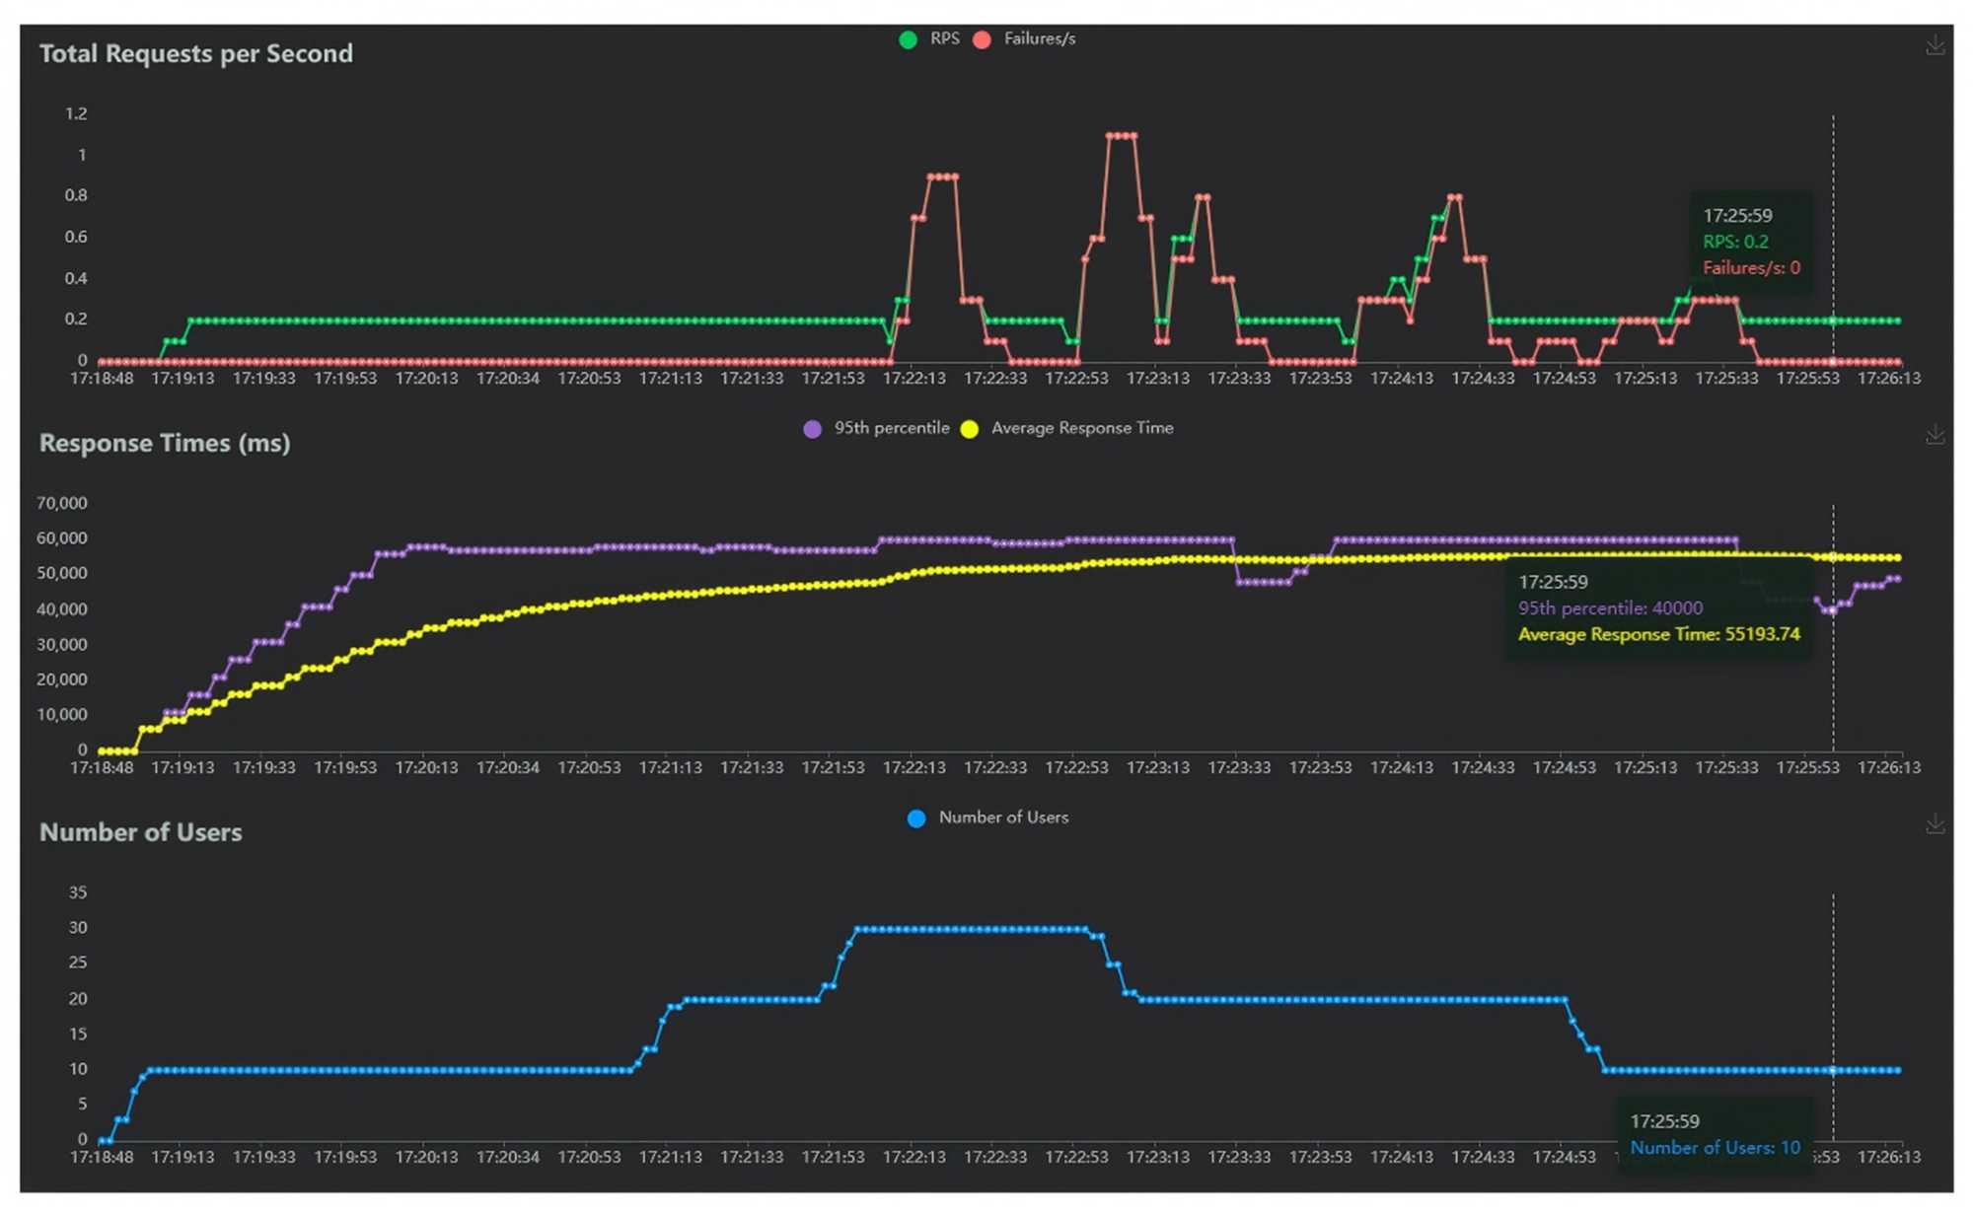Click the 95th percentile point at 17:25:59
The image size is (1973, 1213).
(x=1833, y=610)
